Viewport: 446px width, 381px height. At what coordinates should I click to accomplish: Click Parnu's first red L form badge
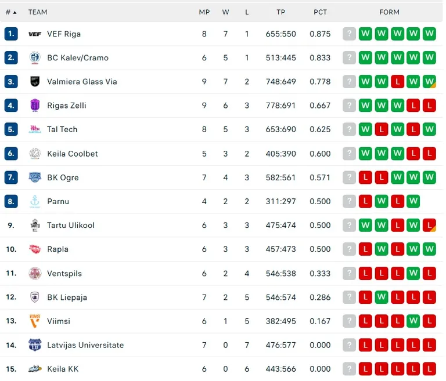(365, 201)
